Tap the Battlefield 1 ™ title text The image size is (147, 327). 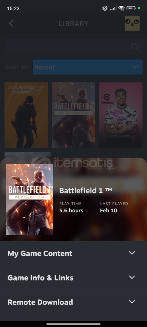pos(86,190)
